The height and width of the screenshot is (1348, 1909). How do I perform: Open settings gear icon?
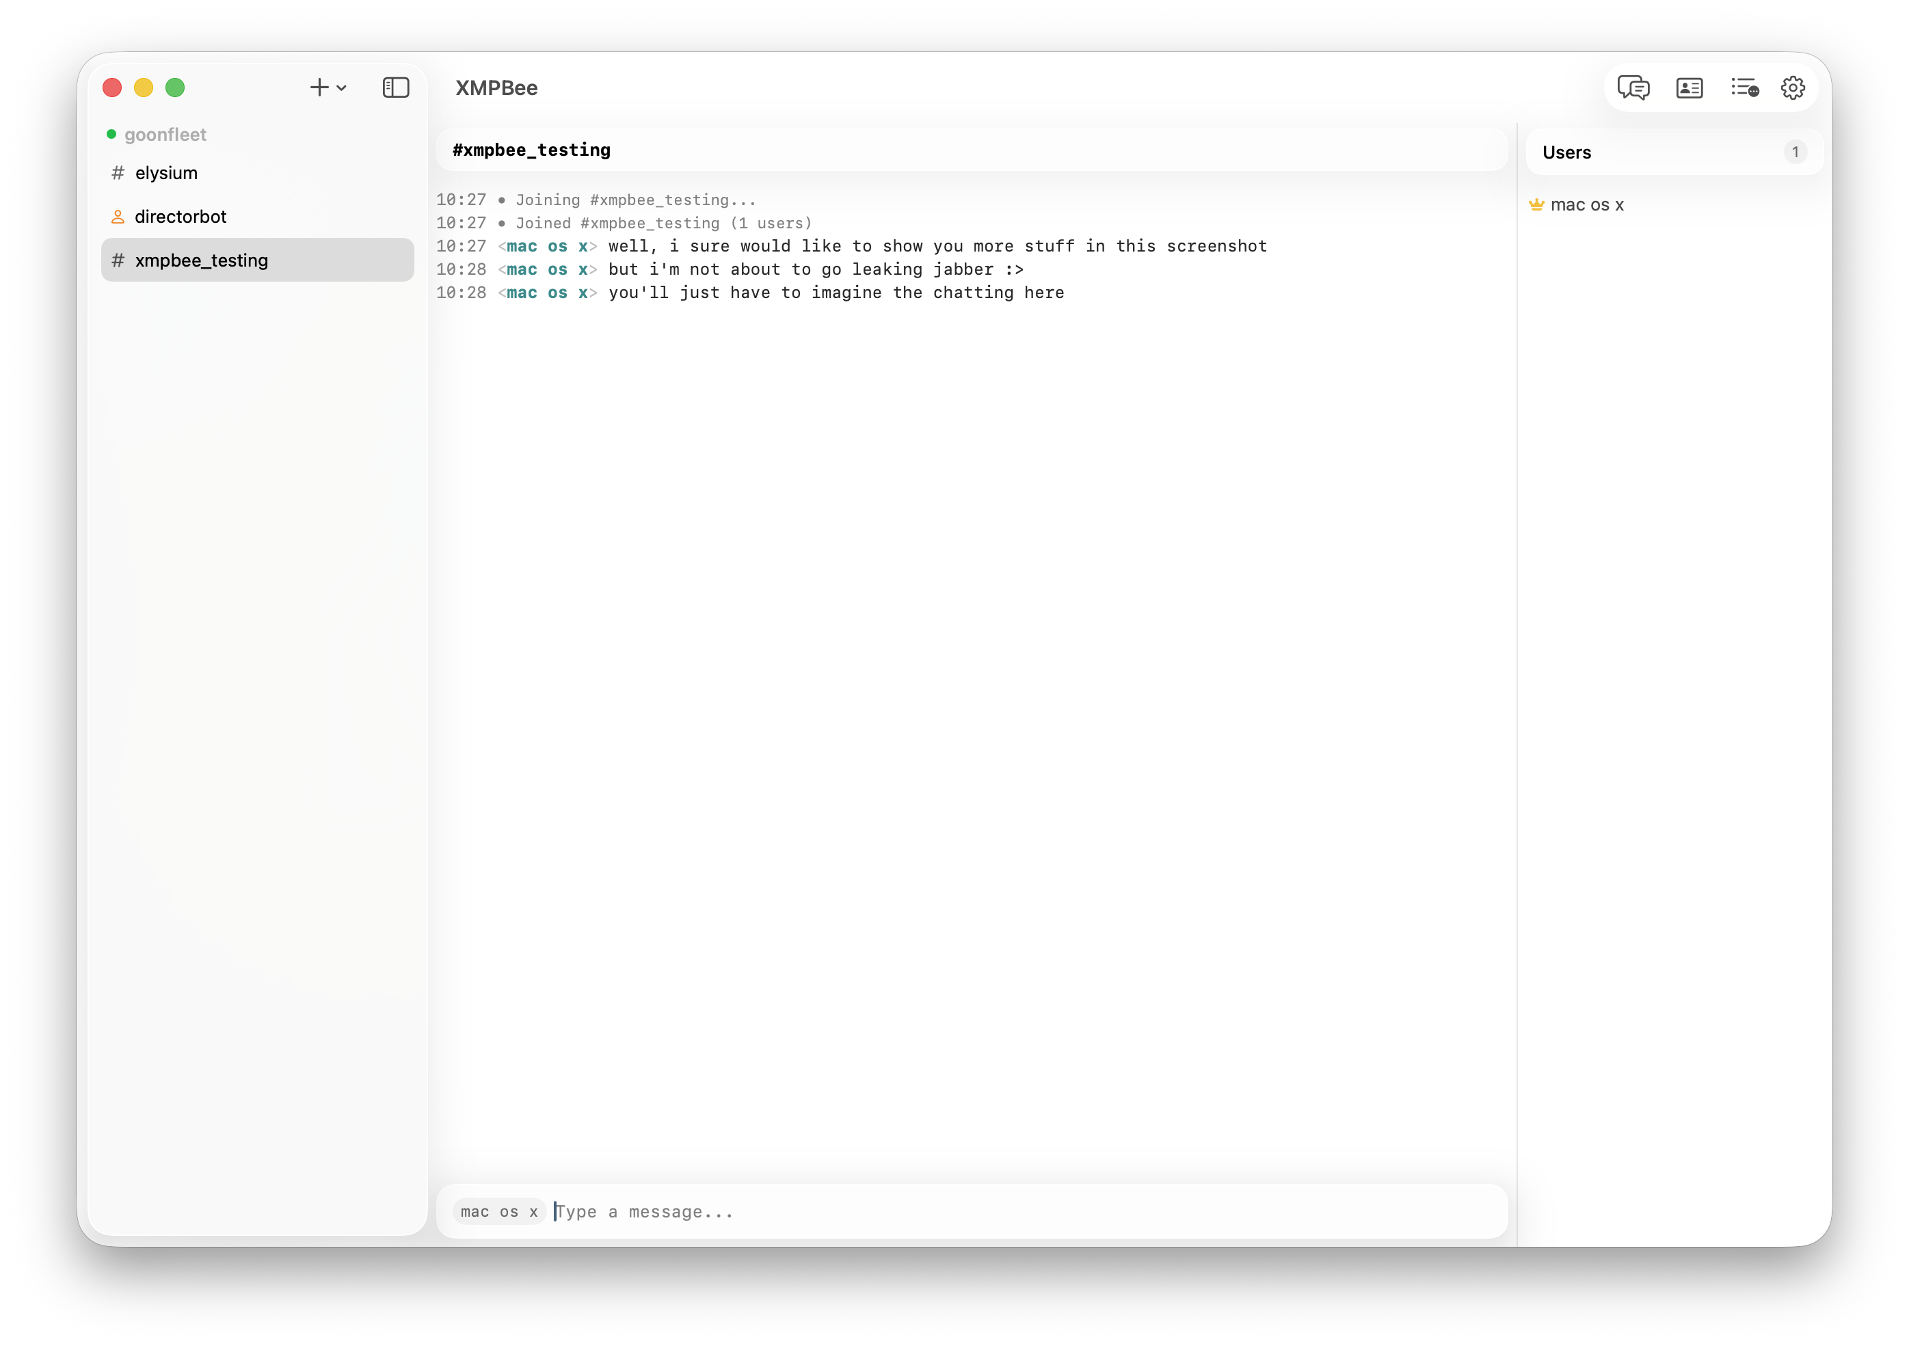[1793, 87]
